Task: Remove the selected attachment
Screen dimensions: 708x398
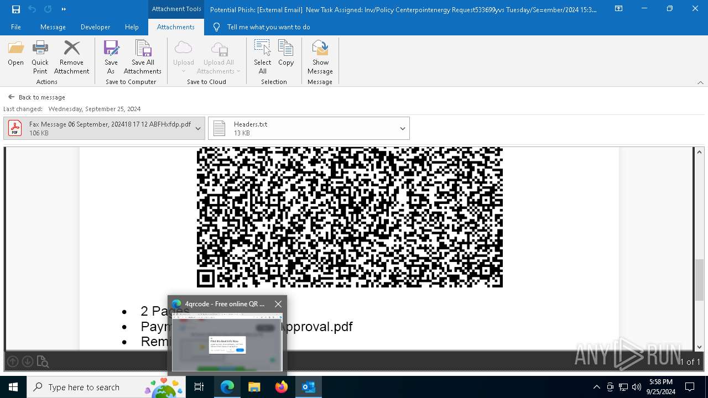Action: pyautogui.click(x=71, y=57)
